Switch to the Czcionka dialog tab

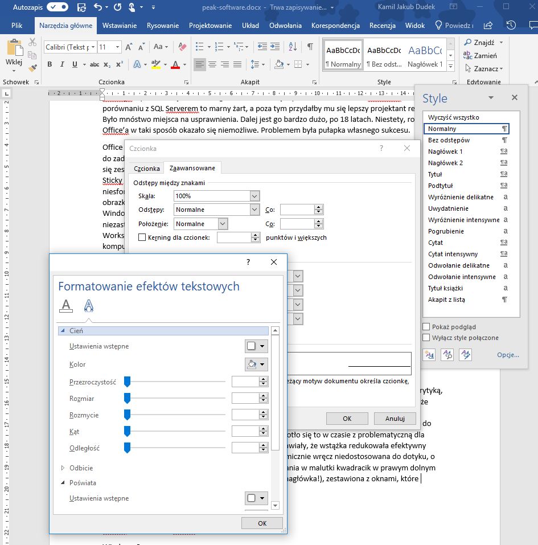[x=147, y=169]
